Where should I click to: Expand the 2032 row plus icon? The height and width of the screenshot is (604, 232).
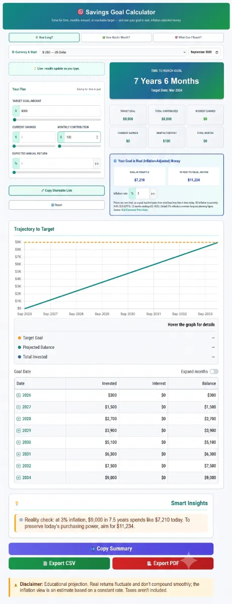19,466
